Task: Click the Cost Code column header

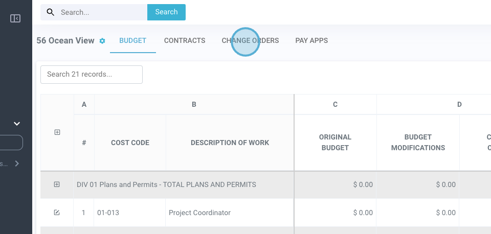Action: click(130, 143)
